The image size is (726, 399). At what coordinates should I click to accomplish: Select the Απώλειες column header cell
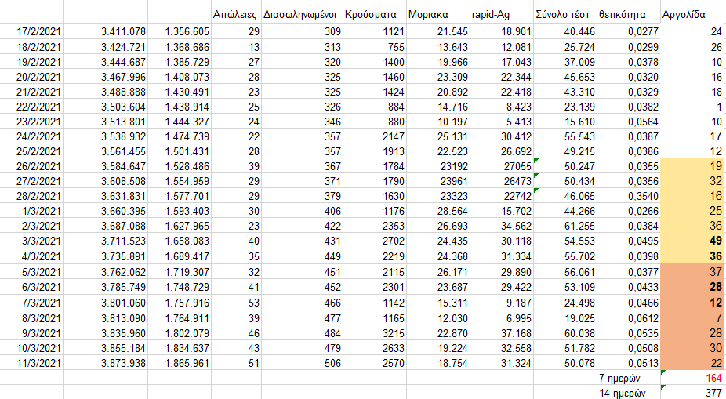click(x=236, y=14)
